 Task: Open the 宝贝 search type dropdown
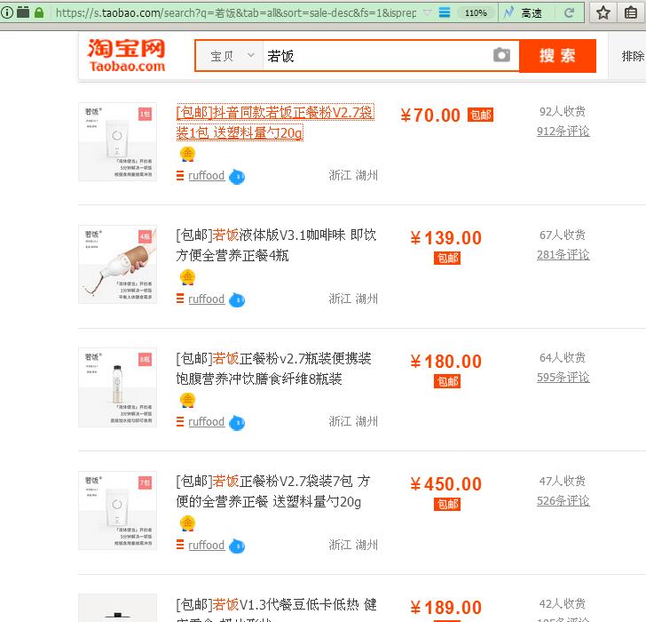pyautogui.click(x=229, y=56)
